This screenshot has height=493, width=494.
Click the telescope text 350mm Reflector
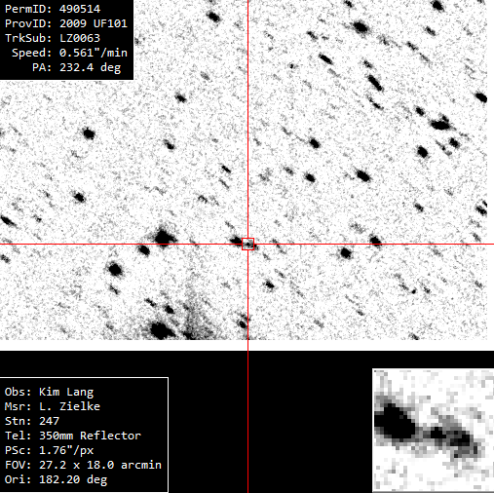pyautogui.click(x=90, y=436)
